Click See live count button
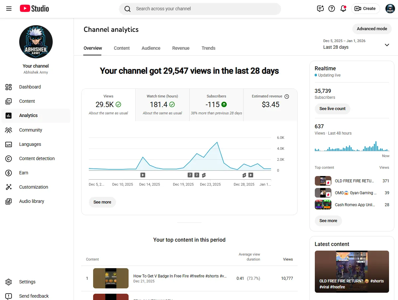The height and width of the screenshot is (300, 398). point(332,109)
